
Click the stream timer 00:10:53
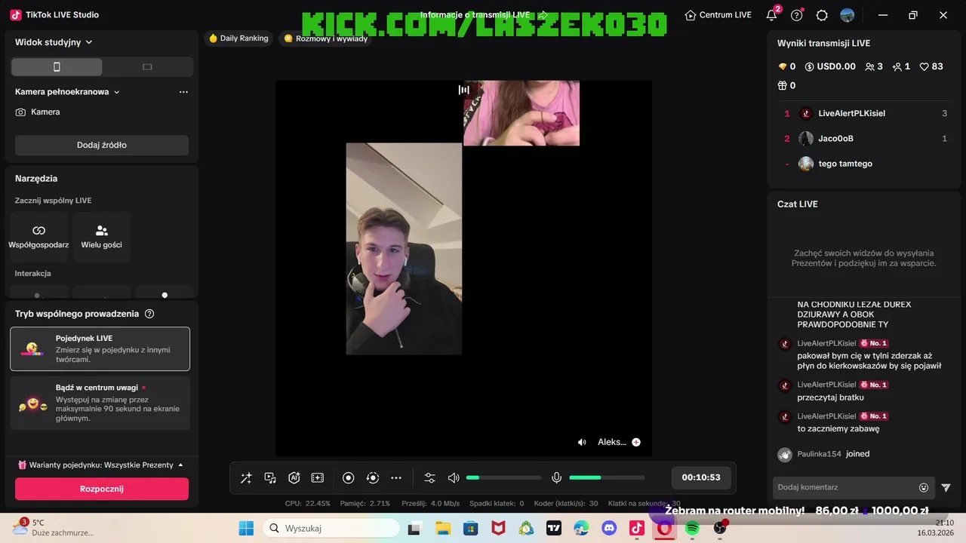tap(701, 477)
